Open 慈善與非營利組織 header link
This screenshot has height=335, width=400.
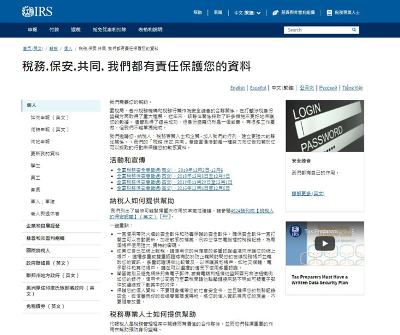298,12
